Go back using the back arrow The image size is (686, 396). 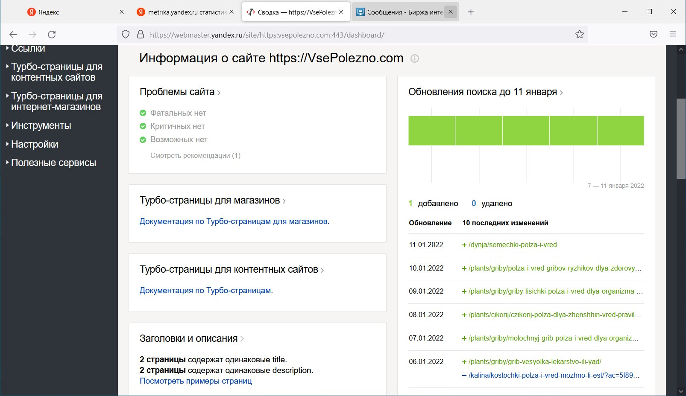(13, 35)
